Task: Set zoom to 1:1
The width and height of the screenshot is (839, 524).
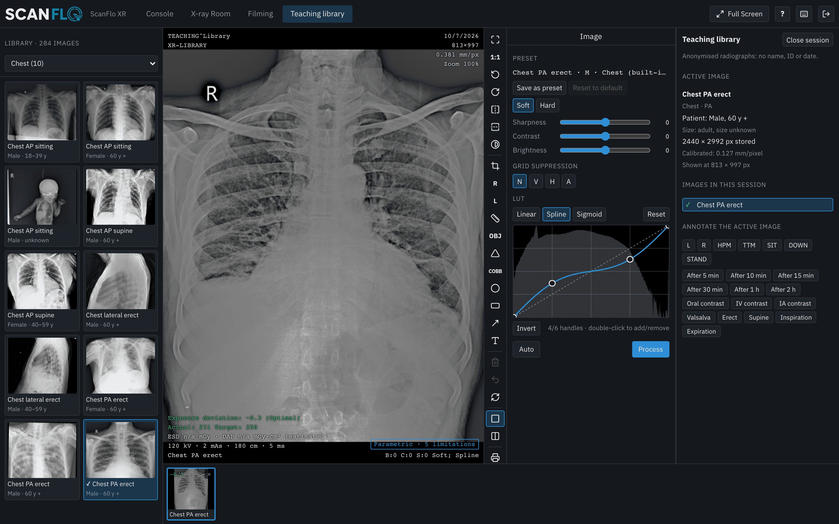Action: (495, 57)
